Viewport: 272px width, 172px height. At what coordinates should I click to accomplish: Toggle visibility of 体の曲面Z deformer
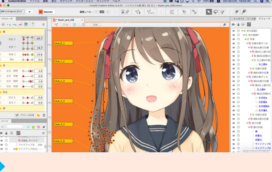234,31
